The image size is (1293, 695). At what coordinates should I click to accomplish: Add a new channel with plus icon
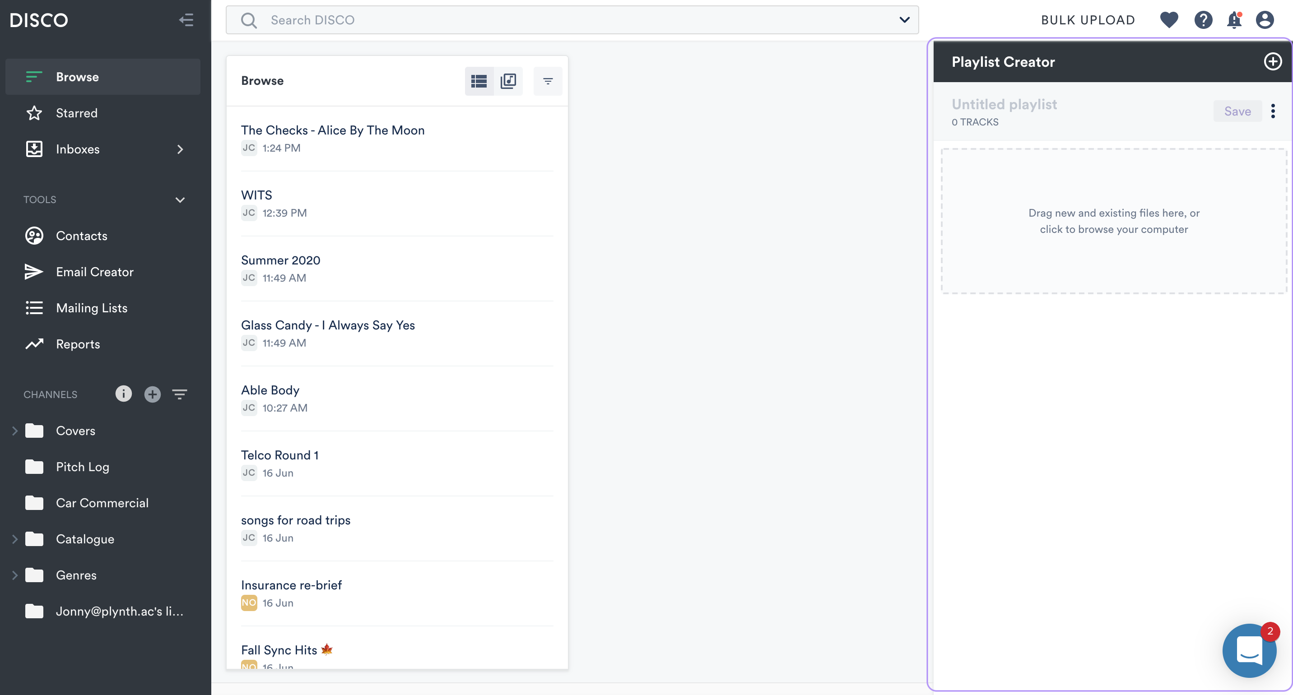pos(153,394)
